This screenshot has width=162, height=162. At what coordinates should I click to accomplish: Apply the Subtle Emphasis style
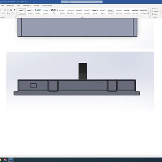point(70,11)
